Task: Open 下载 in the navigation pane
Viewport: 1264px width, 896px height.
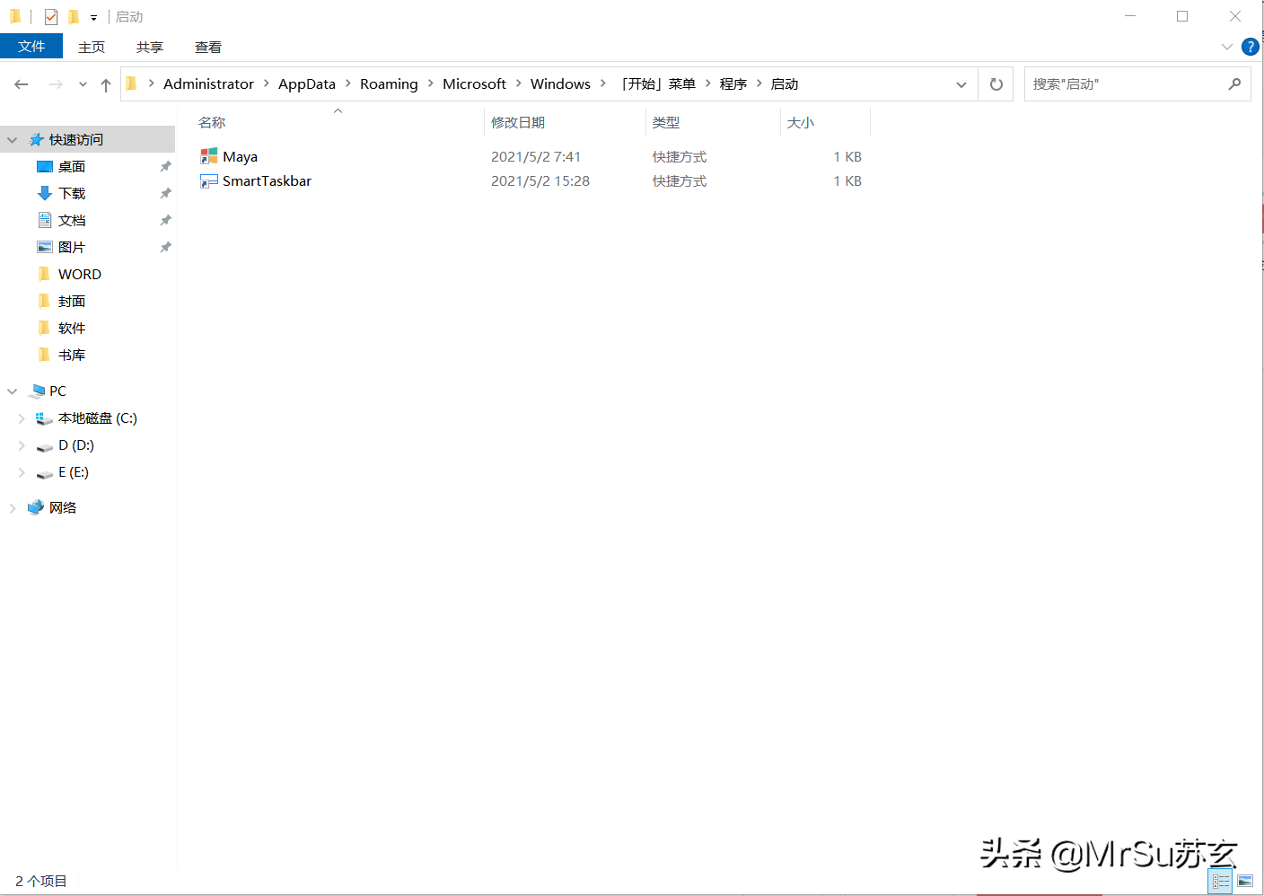Action: [72, 193]
